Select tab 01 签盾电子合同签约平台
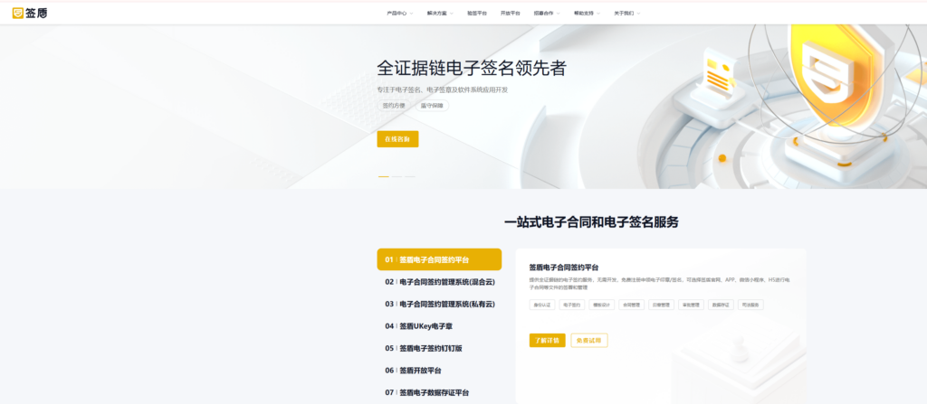Viewport: 927px width, 404px height. [439, 259]
